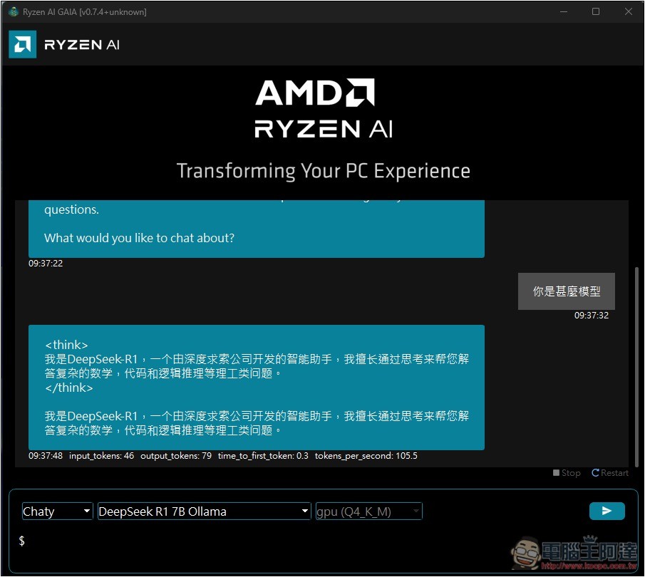The image size is (645, 577).
Task: Close the Ryzen AI GAIA window
Action: 628,11
